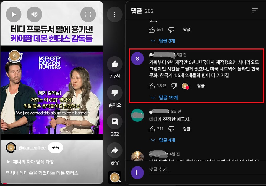
Task: Reply to the comment with 561 likes
Action: 186,30
